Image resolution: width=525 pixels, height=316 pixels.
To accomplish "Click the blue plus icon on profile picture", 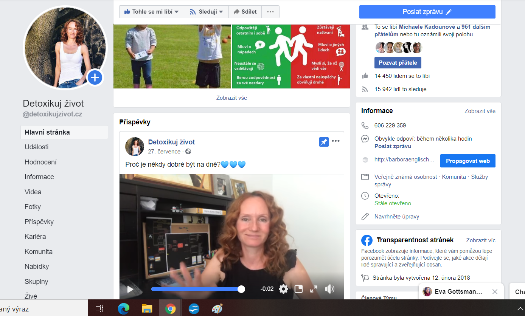I will [x=95, y=78].
